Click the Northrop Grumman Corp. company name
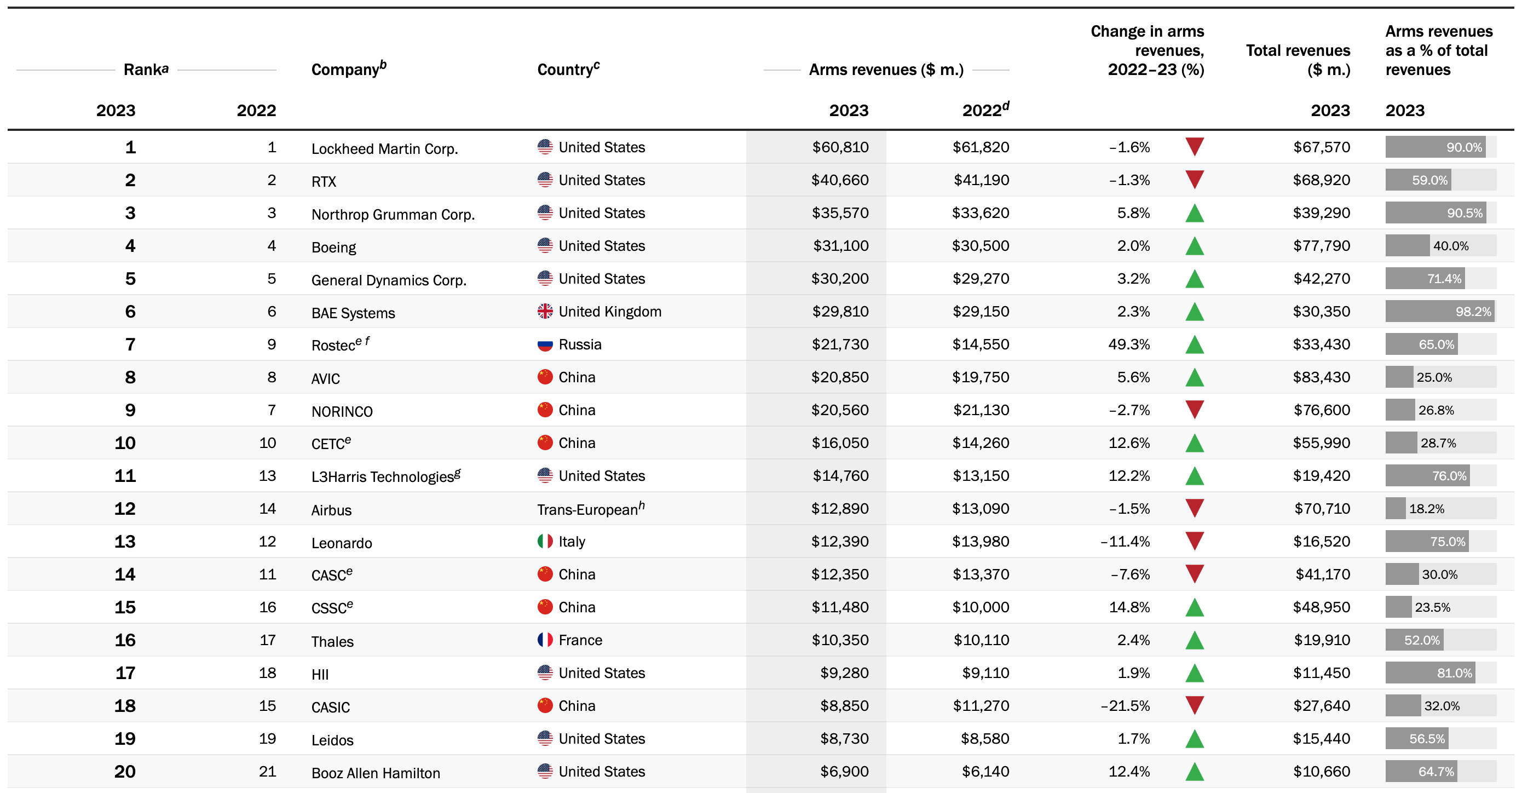Image resolution: width=1522 pixels, height=793 pixels. 393,214
